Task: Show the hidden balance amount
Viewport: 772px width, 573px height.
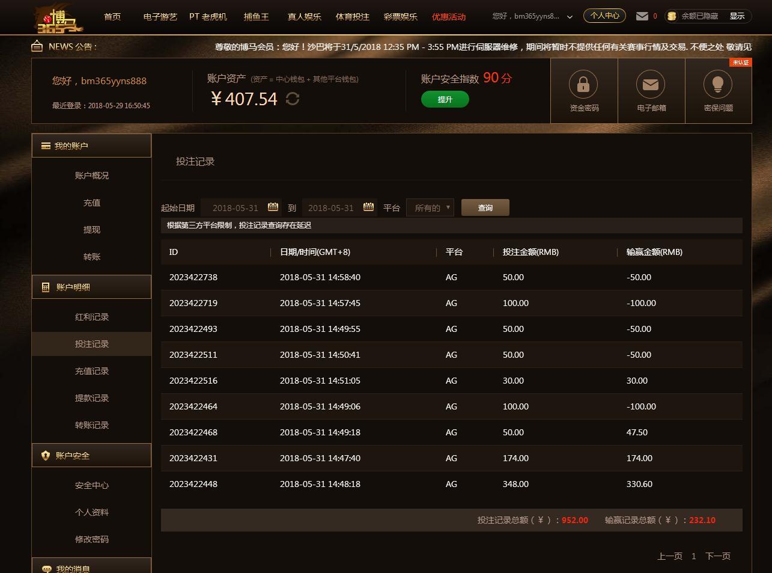Action: pos(737,16)
